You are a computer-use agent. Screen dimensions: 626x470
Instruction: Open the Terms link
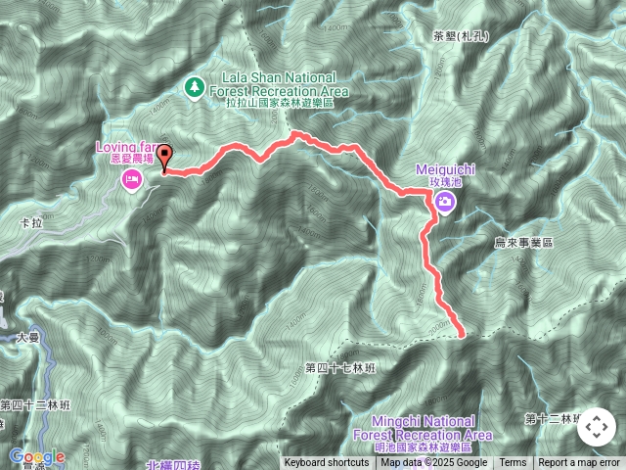(513, 463)
